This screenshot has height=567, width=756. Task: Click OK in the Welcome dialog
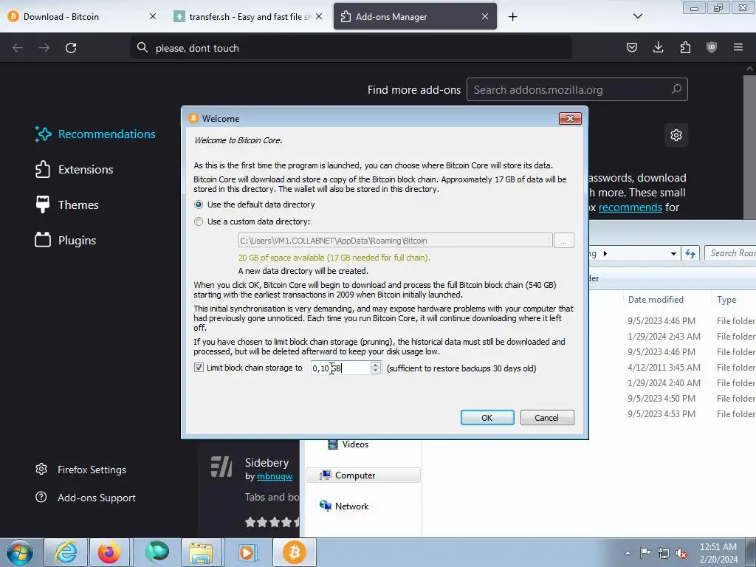(487, 418)
